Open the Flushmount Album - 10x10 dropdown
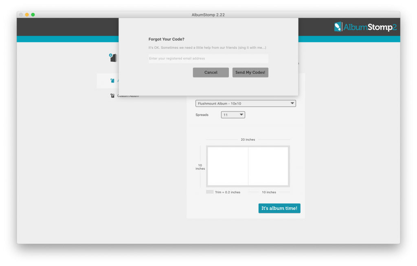 pos(246,104)
